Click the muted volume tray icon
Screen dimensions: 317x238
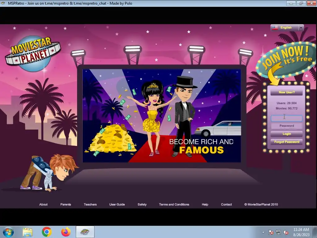click(286, 232)
